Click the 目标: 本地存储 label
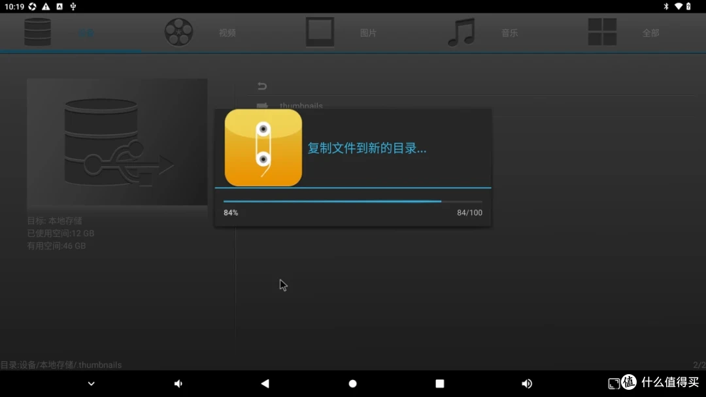 click(54, 221)
